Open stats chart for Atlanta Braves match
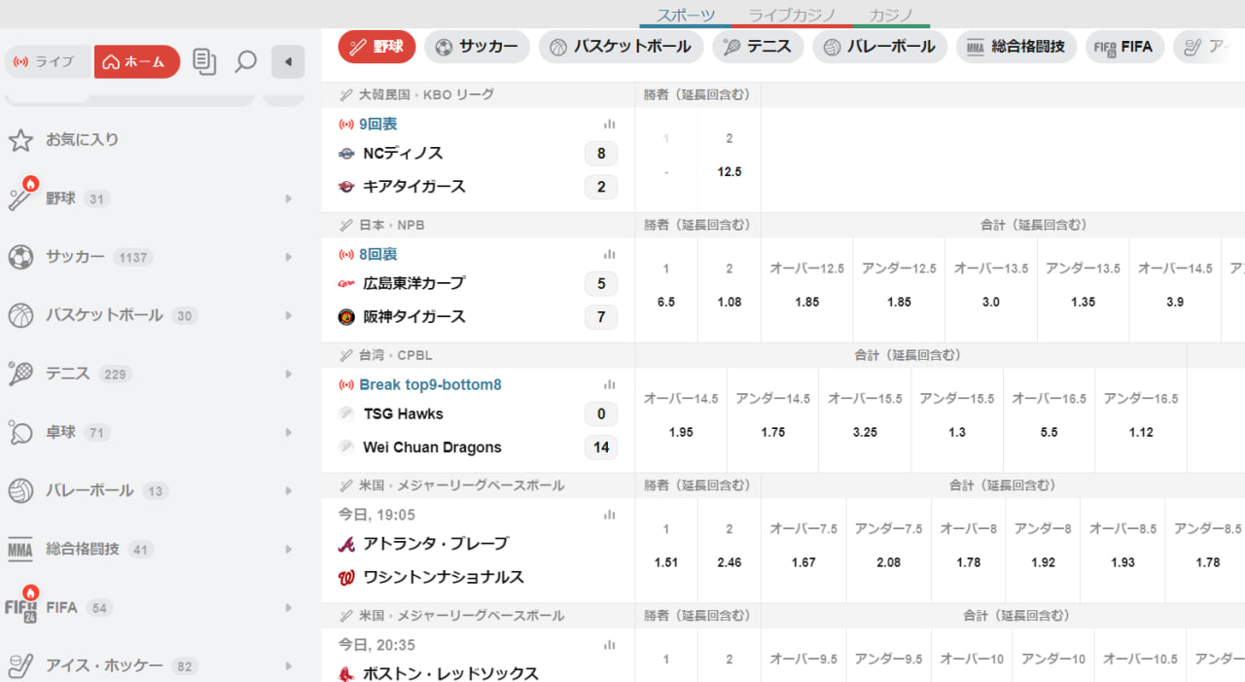The width and height of the screenshot is (1245, 682). tap(610, 515)
